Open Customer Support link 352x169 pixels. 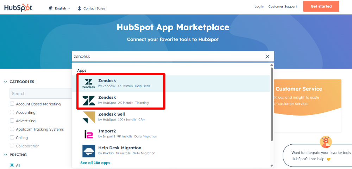pos(283,6)
